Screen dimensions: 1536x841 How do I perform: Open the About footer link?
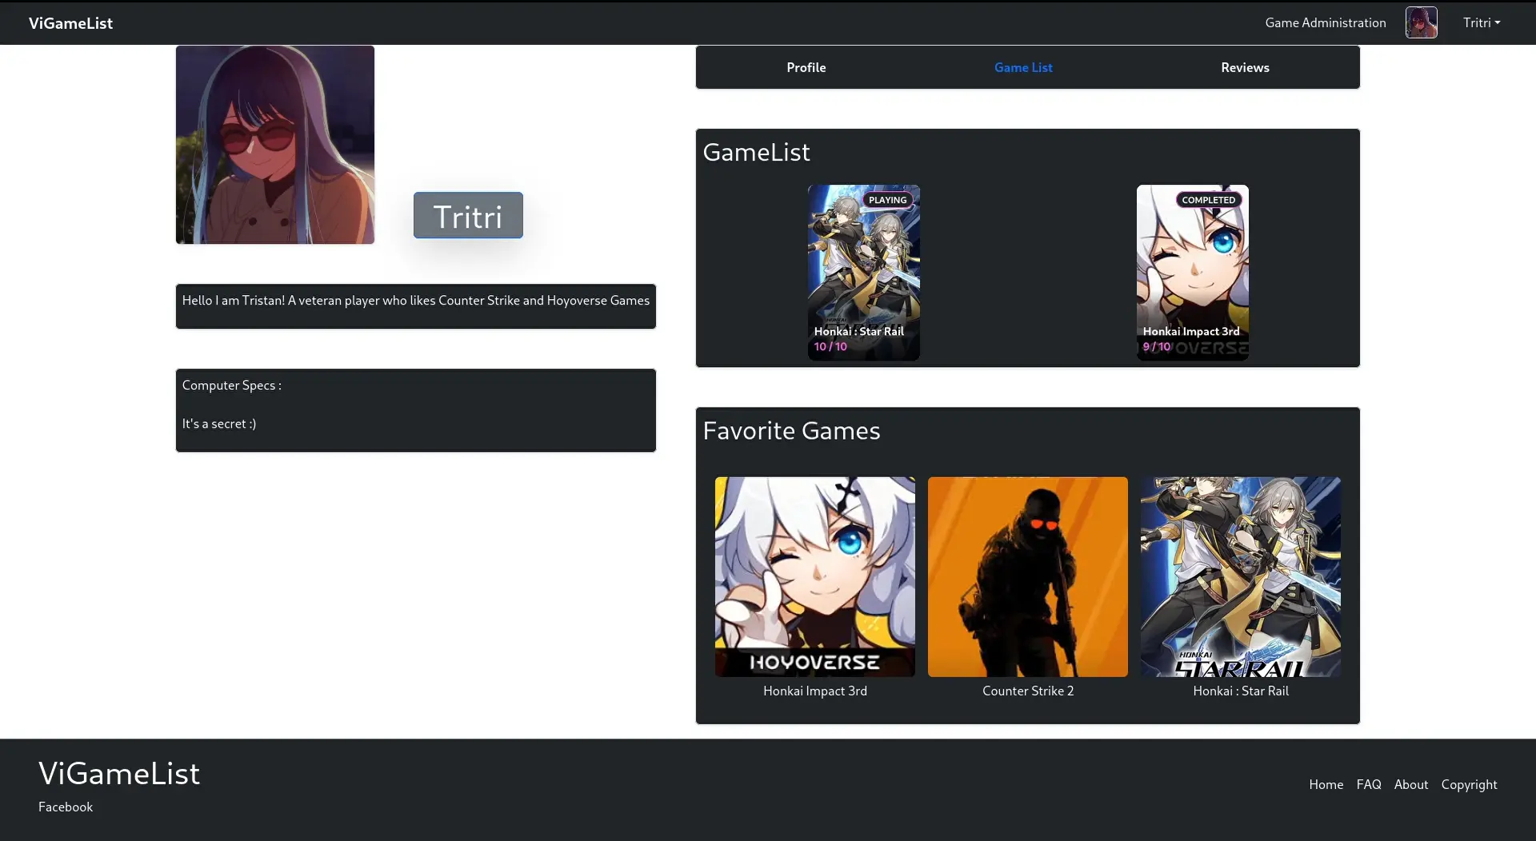(x=1410, y=785)
